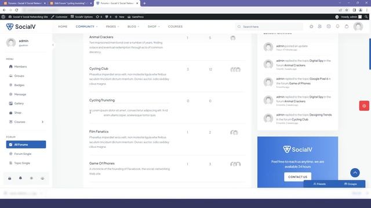Open updates counter in admin bar
The width and height of the screenshot is (371, 208).
point(99,17)
